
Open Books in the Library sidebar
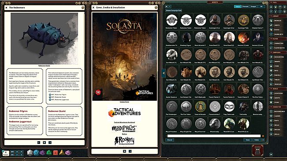pos(277,30)
